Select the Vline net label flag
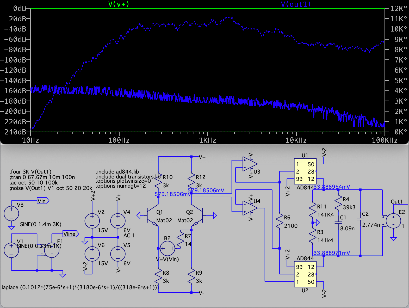Viewport: 409px width, 308px height. point(71,234)
